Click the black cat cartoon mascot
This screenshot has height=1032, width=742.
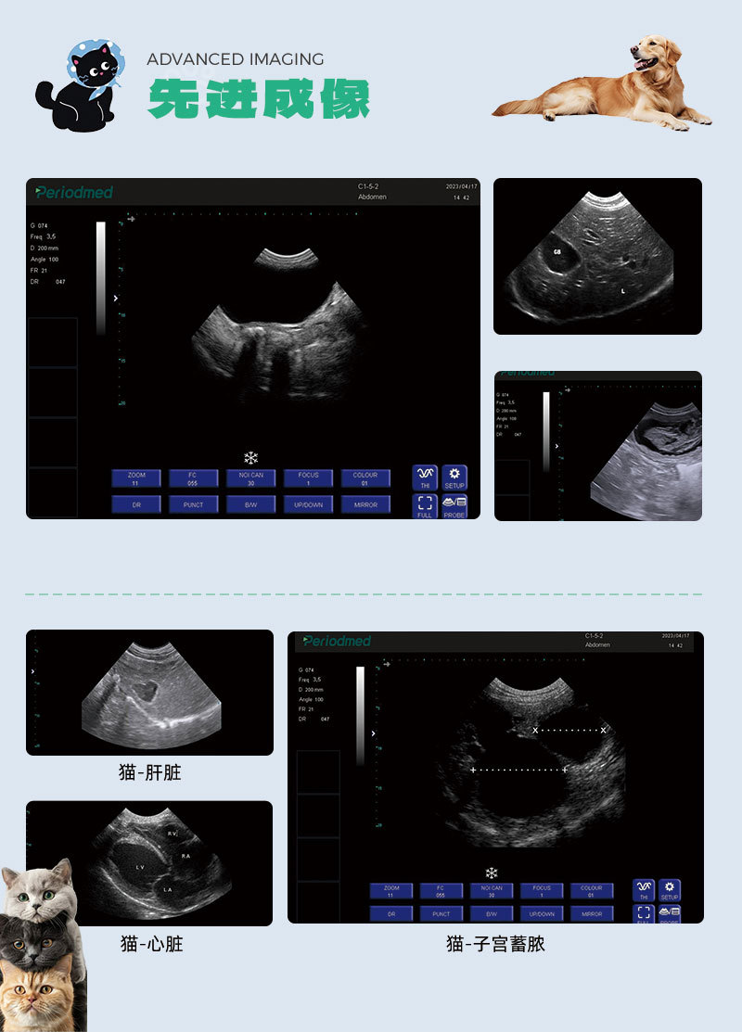[81, 85]
